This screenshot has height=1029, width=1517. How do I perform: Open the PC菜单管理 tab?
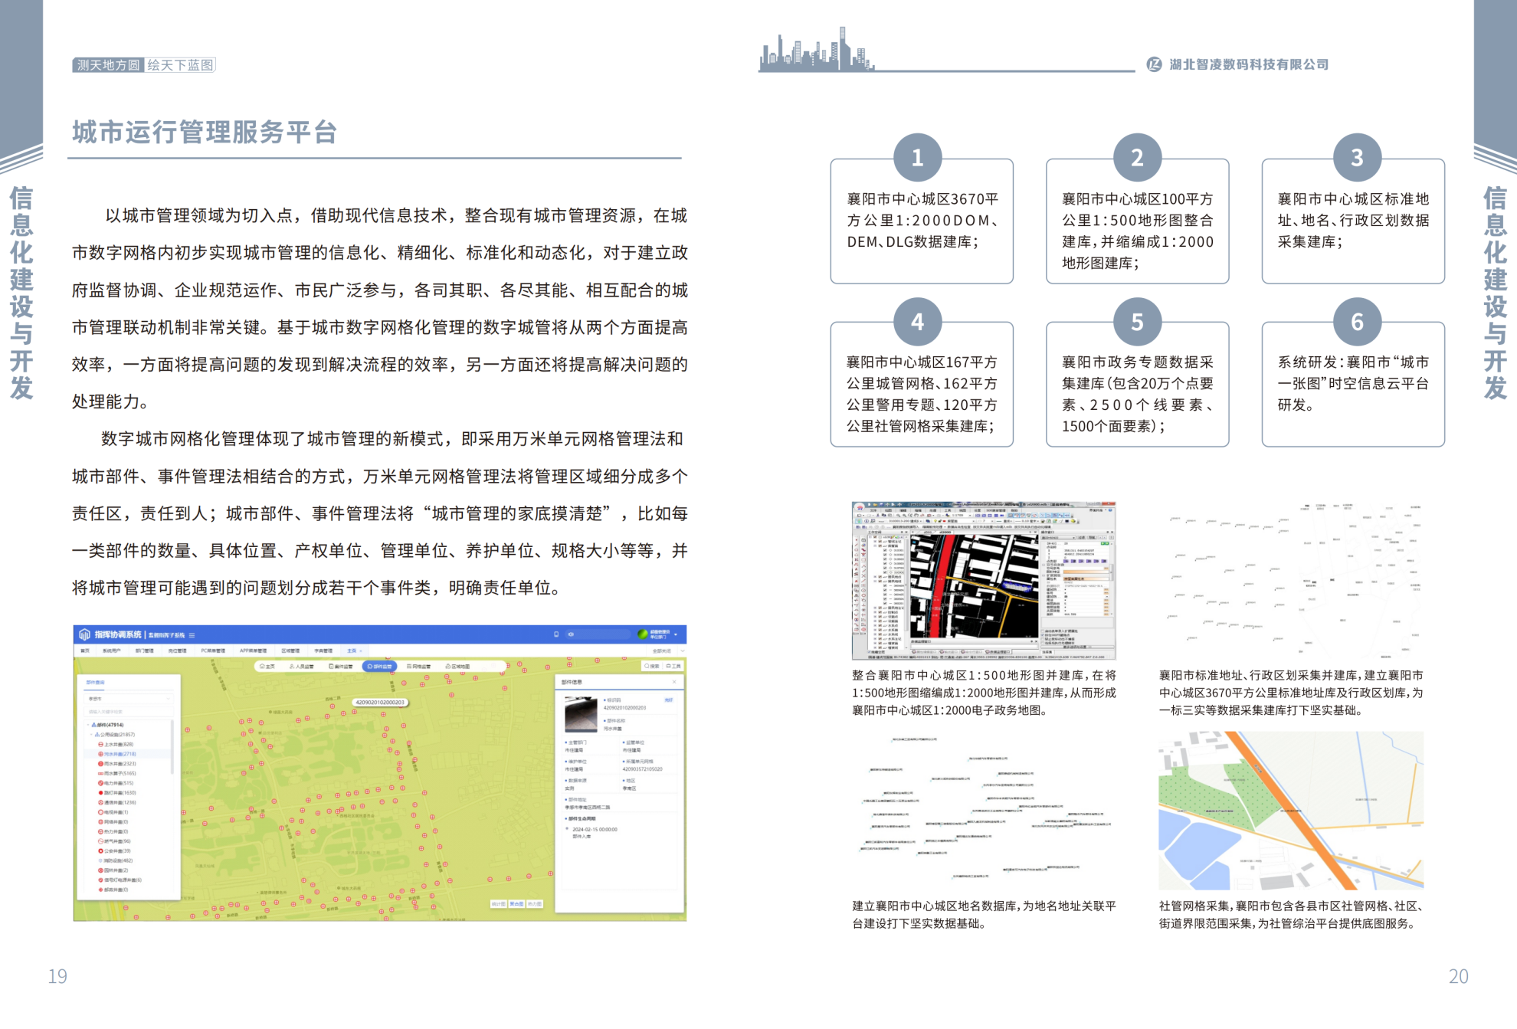coord(213,650)
